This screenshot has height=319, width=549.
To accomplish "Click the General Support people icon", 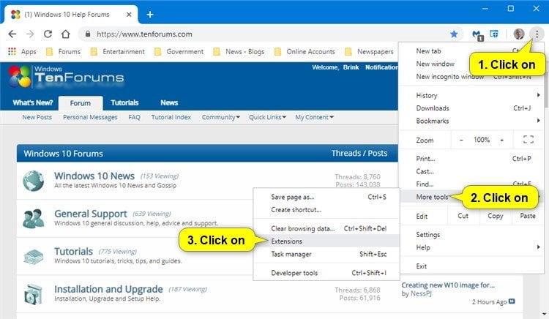I will [x=33, y=218].
